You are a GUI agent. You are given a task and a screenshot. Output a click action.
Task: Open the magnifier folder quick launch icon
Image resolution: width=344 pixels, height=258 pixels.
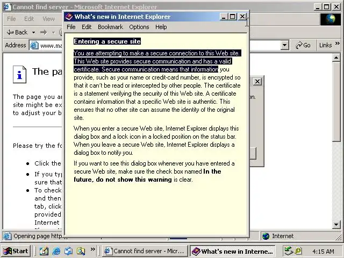click(x=81, y=251)
